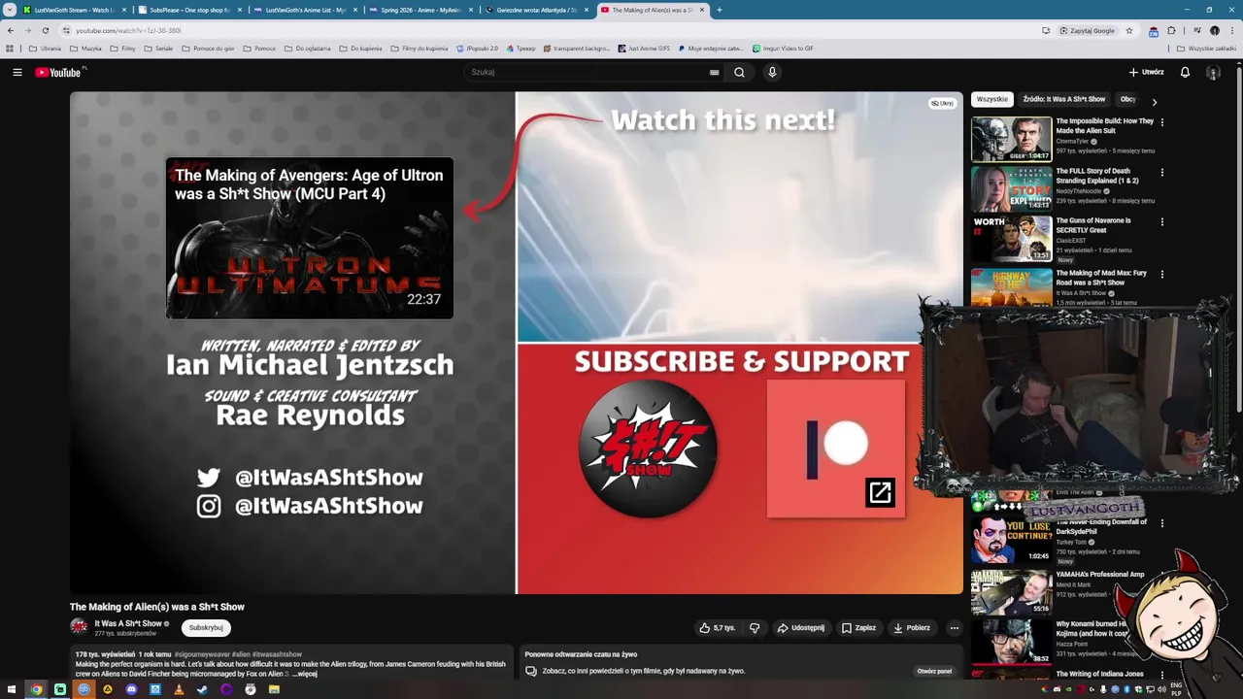Open The Impossible Build Alien Suit thumbnail
Image resolution: width=1243 pixels, height=699 pixels.
1011,139
